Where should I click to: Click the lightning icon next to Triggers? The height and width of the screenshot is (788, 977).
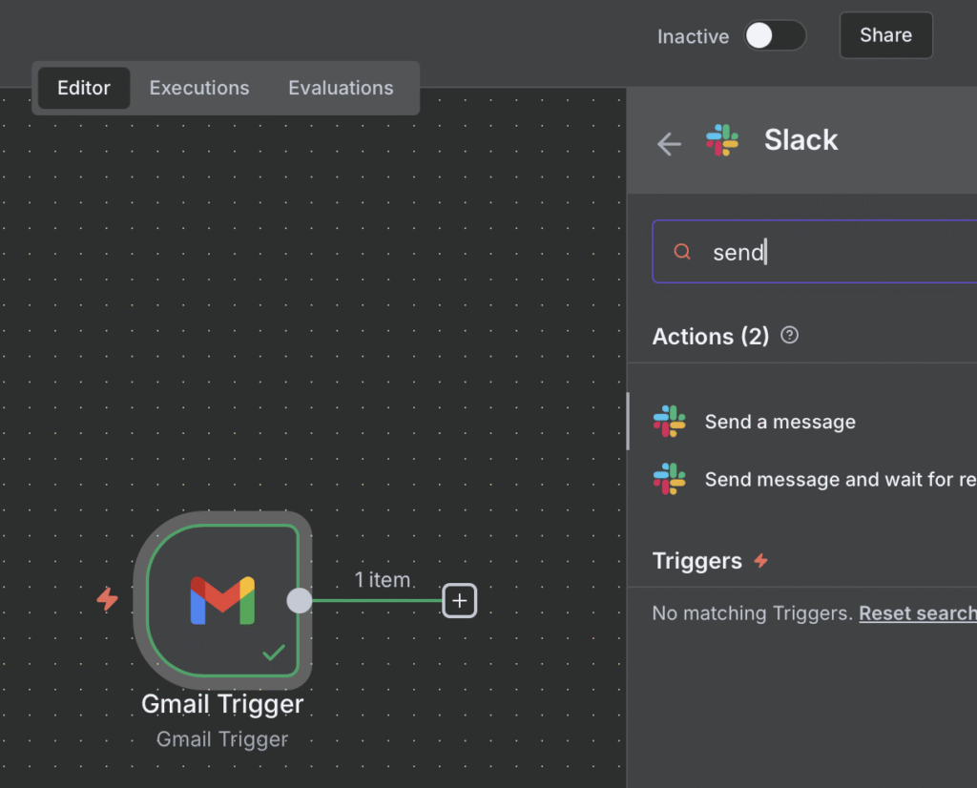coord(760,561)
